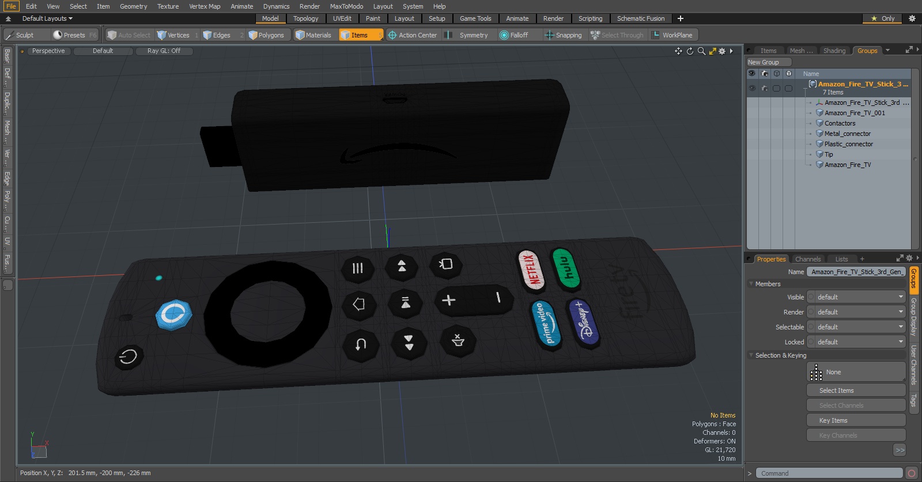Open viewport settings gear
This screenshot has height=482, width=922.
(722, 51)
